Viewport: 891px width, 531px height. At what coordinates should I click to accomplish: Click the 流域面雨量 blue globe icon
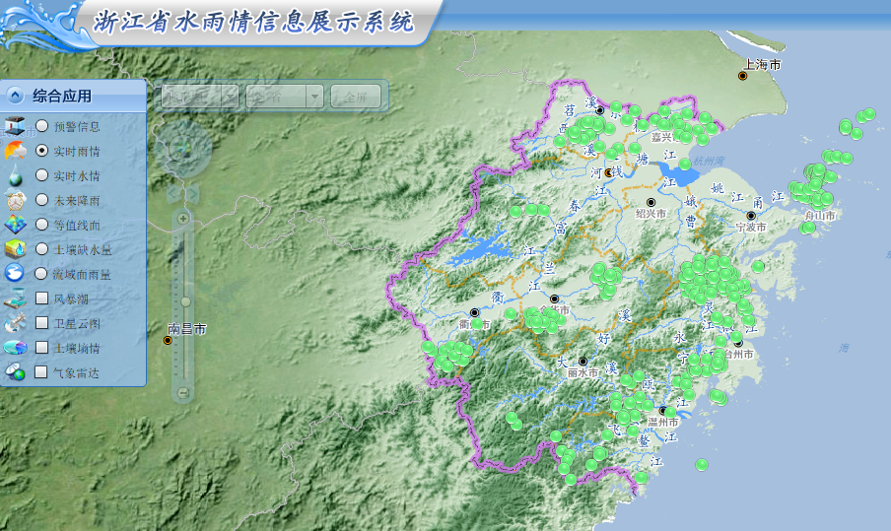(16, 274)
